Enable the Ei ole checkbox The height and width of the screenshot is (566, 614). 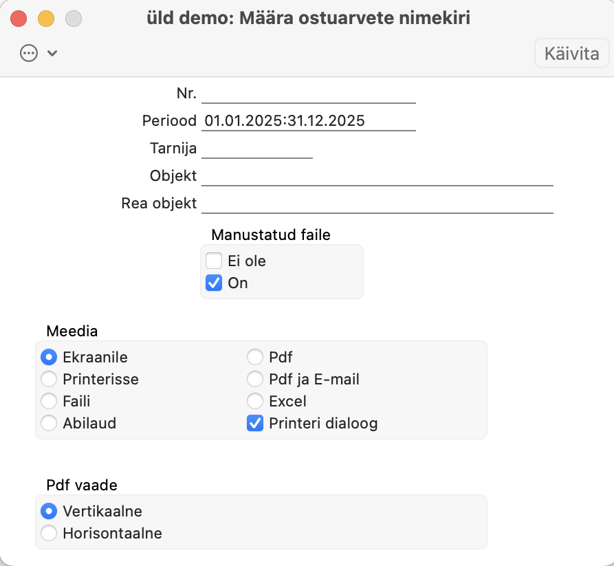214,261
